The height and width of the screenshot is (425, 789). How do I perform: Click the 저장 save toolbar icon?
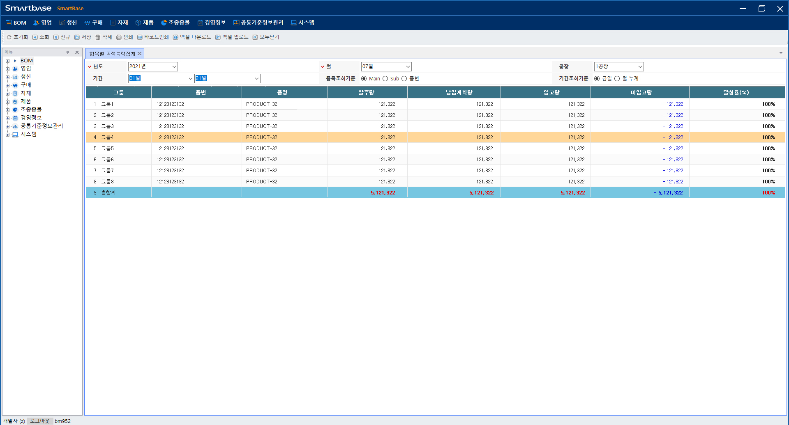coord(77,37)
